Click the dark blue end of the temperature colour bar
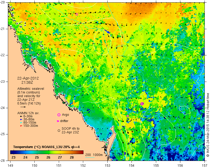 12,152
